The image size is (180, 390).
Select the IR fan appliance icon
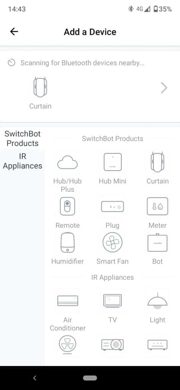[x=67, y=345]
